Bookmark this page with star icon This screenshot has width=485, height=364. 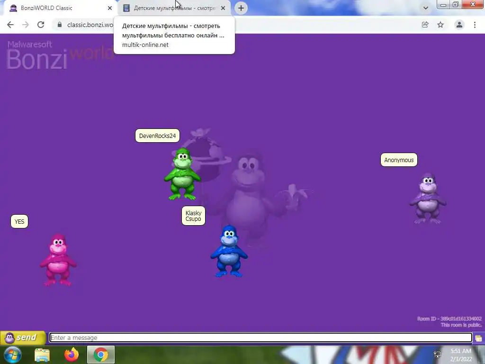point(440,25)
